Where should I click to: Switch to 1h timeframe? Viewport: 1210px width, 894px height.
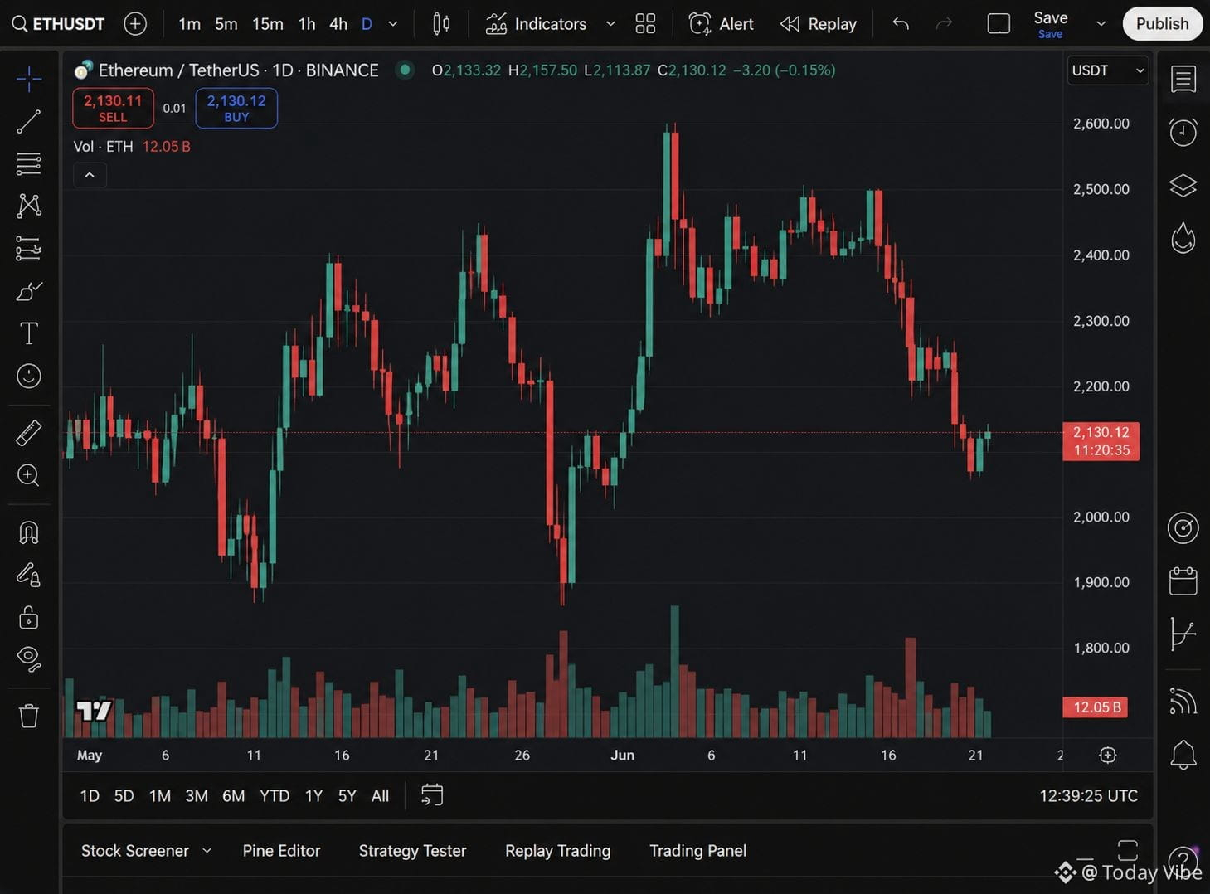click(x=307, y=24)
